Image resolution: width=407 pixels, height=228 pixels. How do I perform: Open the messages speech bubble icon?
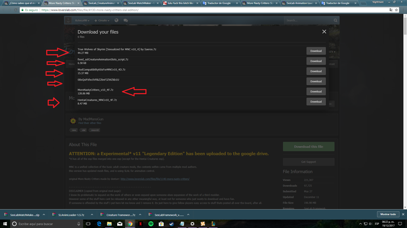pos(126,21)
